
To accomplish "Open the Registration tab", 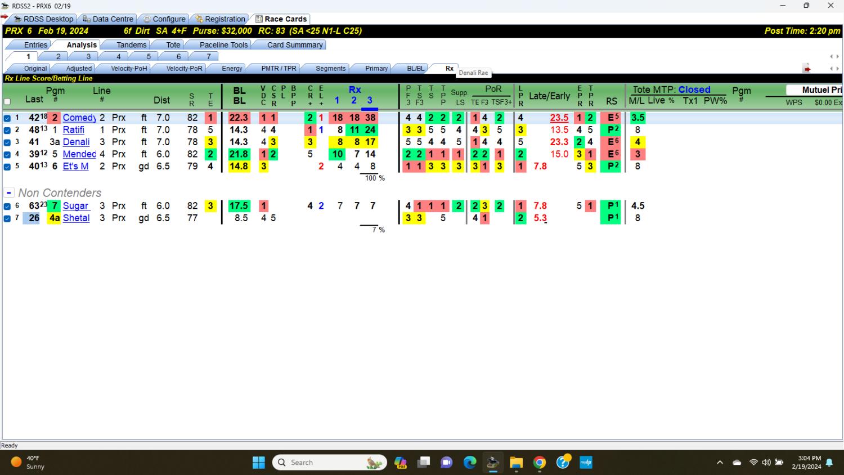I will pos(221,19).
